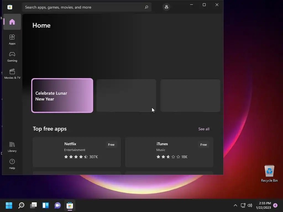Image resolution: width=283 pixels, height=212 pixels.
Task: Open the Movies & TV section
Action: 12,74
